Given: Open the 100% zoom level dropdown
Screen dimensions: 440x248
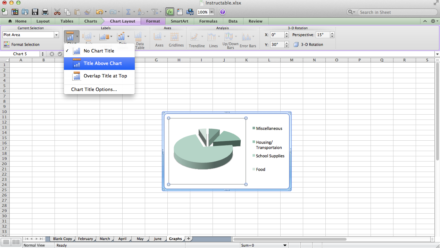Looking at the screenshot, I should 211,11.
